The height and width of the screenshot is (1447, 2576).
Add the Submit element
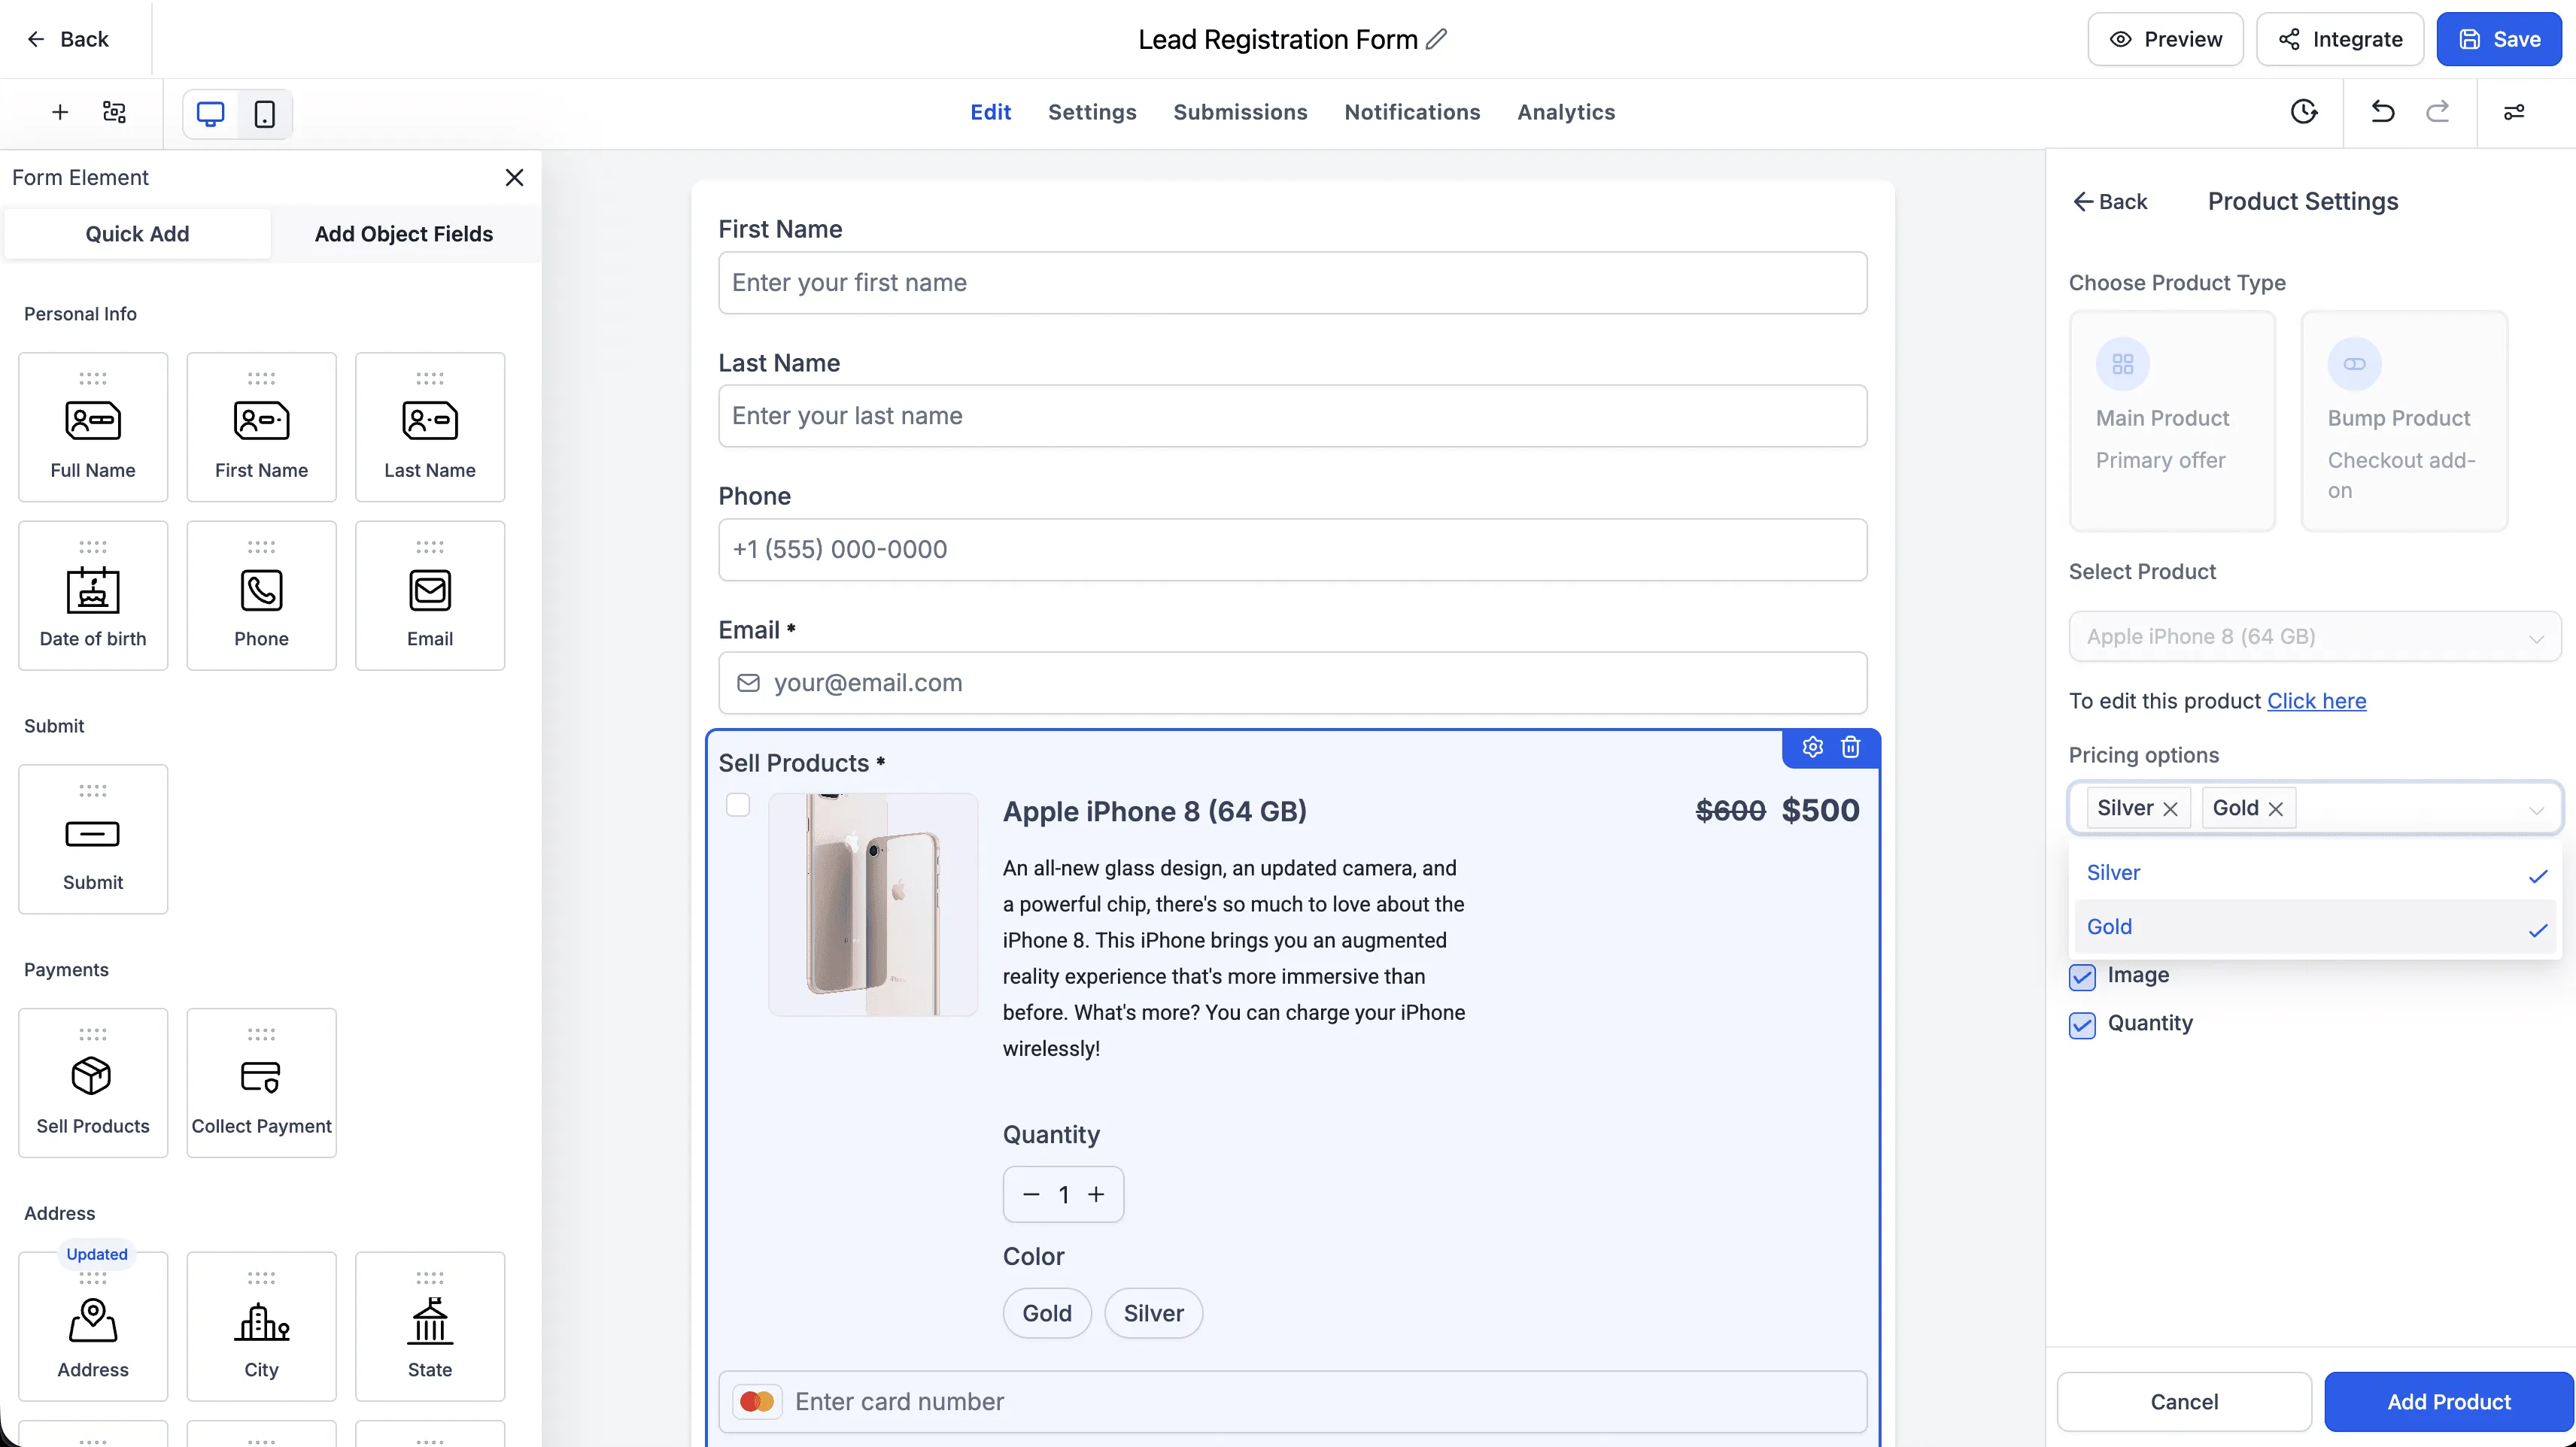tap(93, 839)
